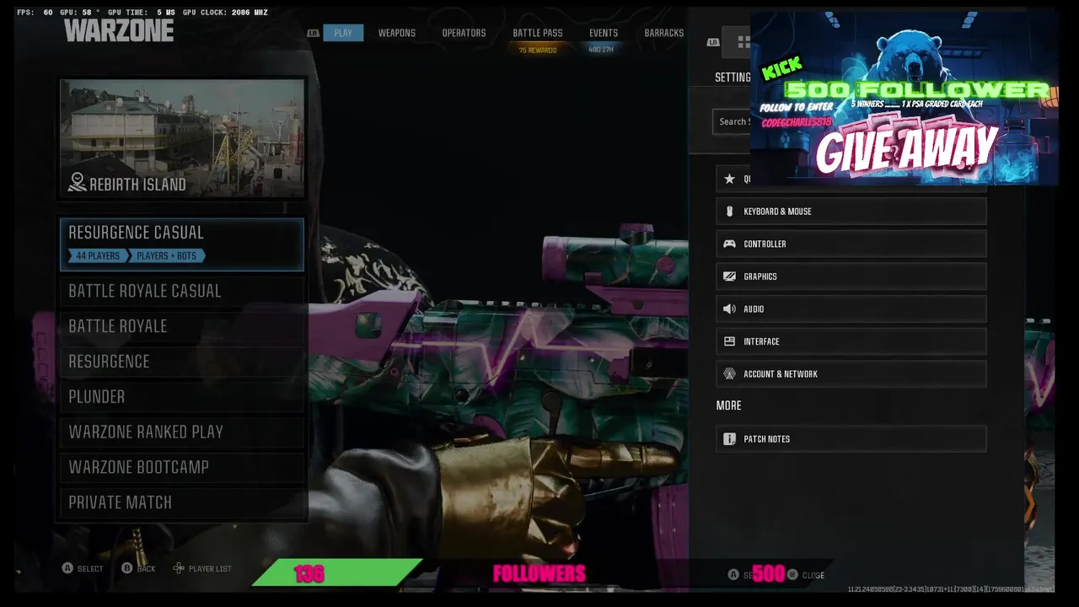Image resolution: width=1079 pixels, height=607 pixels.
Task: Click the Interface settings icon
Action: point(729,341)
